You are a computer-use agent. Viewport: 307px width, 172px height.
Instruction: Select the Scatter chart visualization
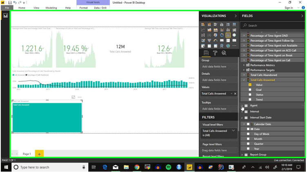tap(209, 35)
